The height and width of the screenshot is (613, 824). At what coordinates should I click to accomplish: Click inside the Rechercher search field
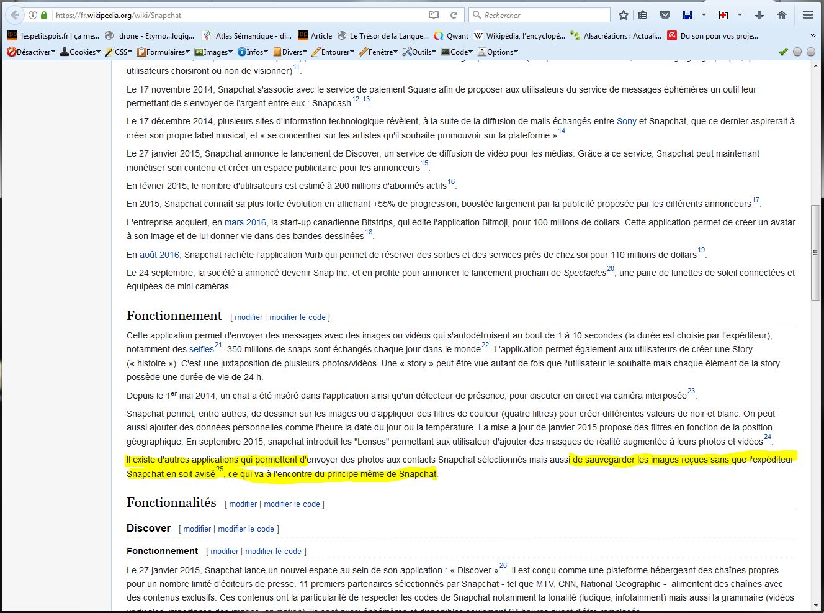tap(540, 15)
